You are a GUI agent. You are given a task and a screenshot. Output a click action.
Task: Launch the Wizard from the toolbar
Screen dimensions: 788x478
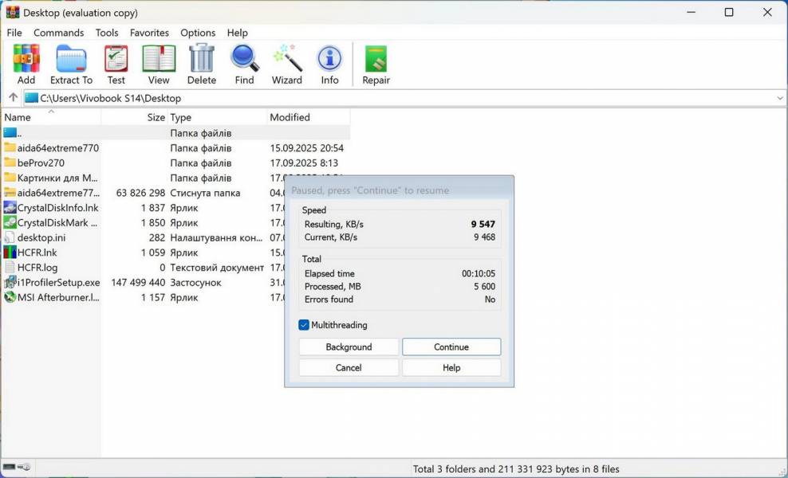286,64
